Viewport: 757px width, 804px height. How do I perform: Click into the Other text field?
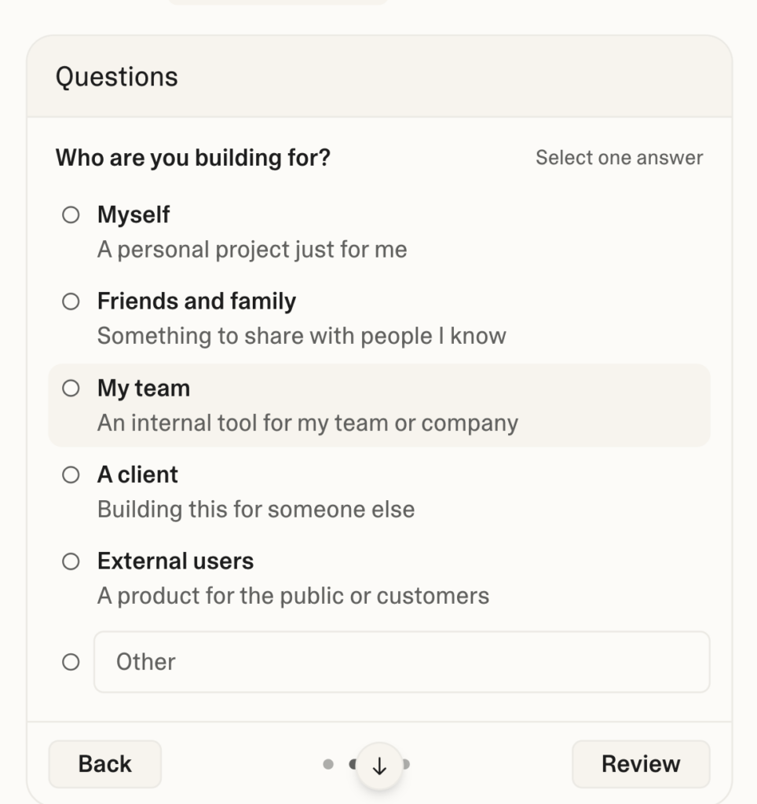pyautogui.click(x=402, y=662)
